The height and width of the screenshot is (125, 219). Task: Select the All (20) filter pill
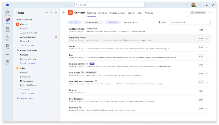[x=74, y=22]
